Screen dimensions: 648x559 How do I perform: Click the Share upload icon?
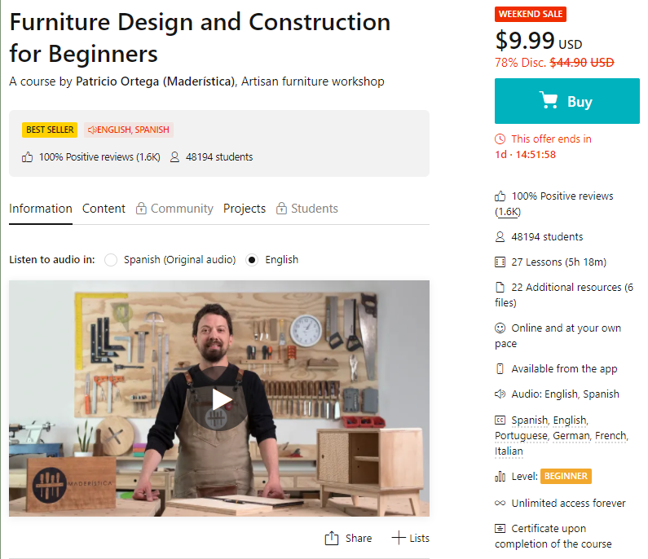click(332, 538)
